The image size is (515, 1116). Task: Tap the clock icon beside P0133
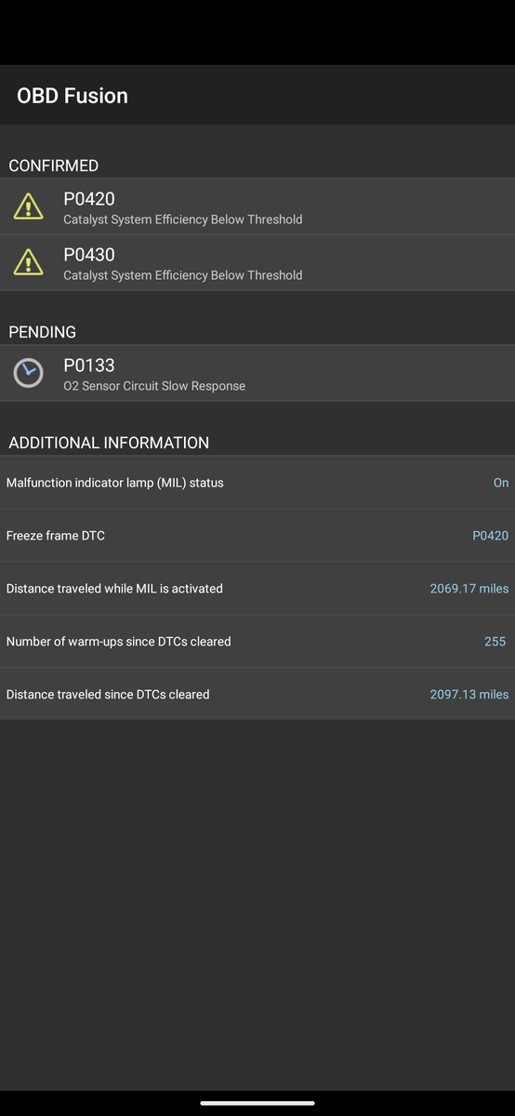click(x=28, y=373)
